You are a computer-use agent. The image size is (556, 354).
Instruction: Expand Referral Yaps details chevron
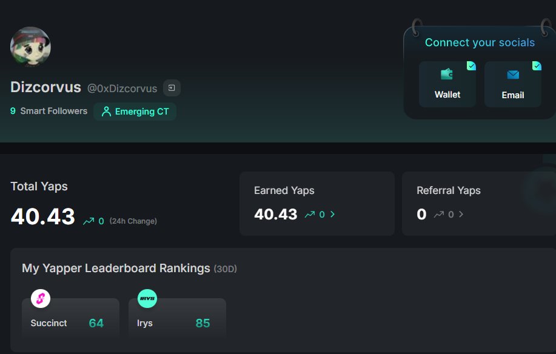pos(461,214)
